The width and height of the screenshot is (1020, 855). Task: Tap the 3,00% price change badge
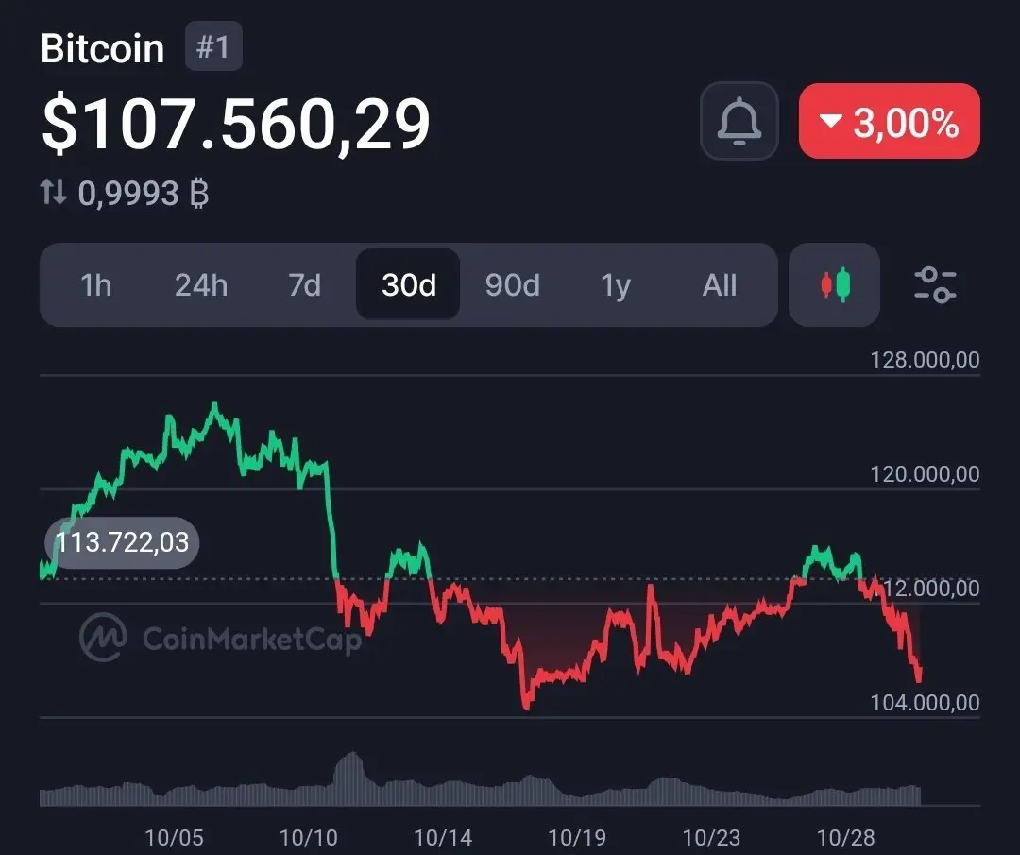[890, 121]
